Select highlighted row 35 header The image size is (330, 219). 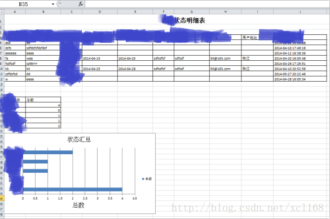(2, 198)
